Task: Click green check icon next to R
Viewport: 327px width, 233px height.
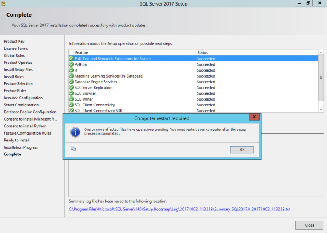Action: [71, 70]
